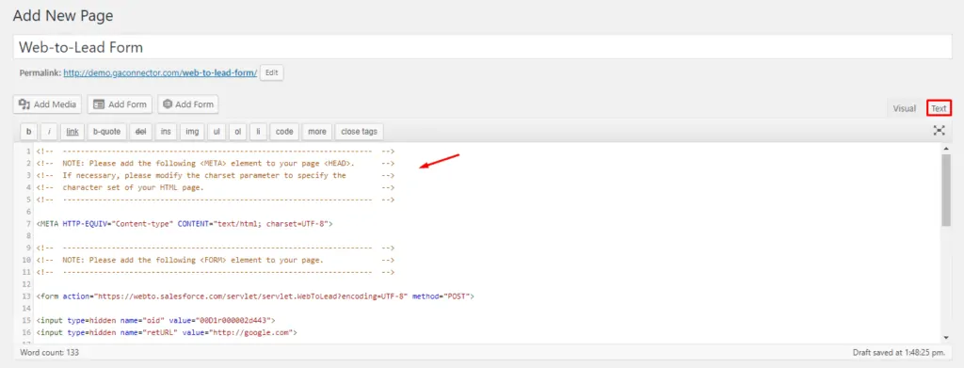This screenshot has width=964, height=368.
Task: Click the comment 'character set of your HTML page'
Action: pyautogui.click(x=216, y=187)
